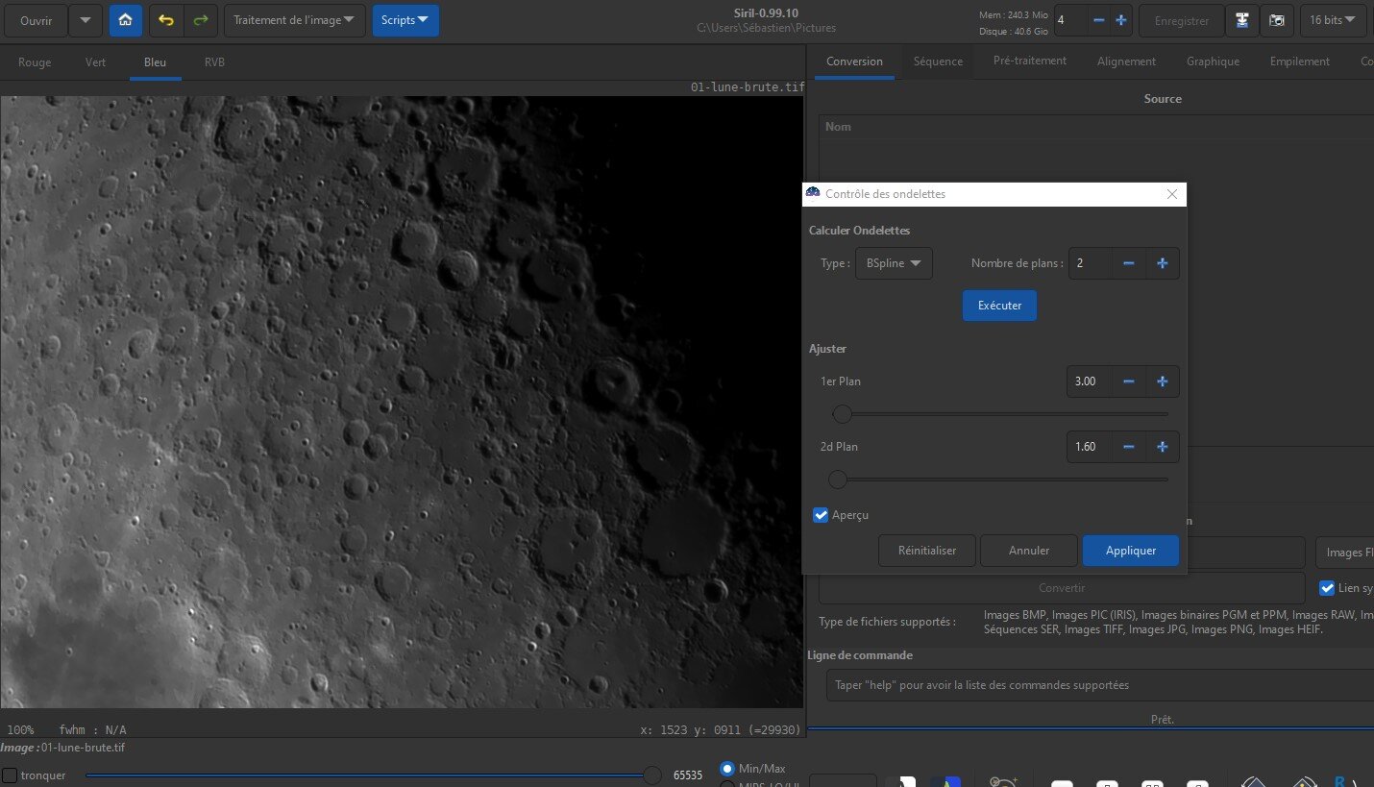Select the Min/Max radio button
This screenshot has width=1374, height=787.
coord(727,769)
